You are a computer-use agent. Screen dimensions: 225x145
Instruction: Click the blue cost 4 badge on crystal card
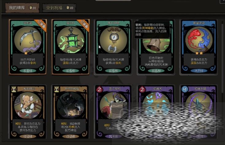click(x=185, y=89)
